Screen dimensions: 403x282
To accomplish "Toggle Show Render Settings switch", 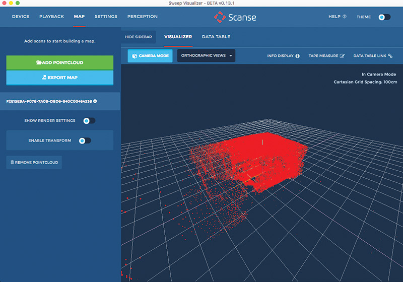I will coord(89,121).
